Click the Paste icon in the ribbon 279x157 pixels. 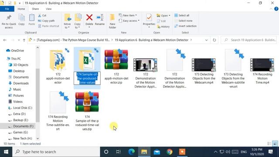[x=32, y=17]
